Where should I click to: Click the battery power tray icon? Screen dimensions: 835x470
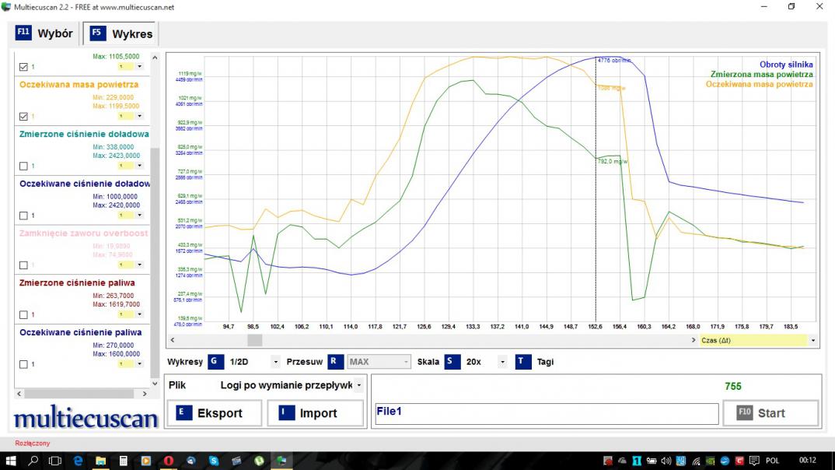click(652, 461)
